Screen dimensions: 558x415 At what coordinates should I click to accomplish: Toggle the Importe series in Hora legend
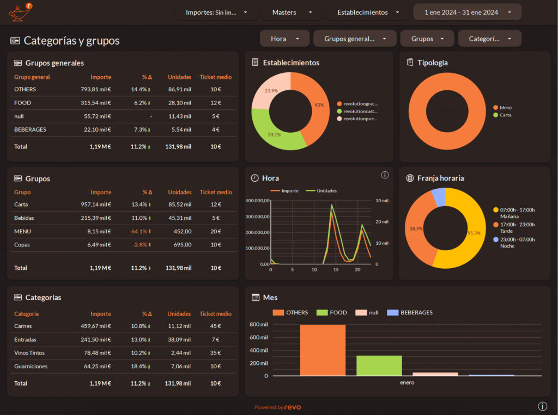point(284,191)
